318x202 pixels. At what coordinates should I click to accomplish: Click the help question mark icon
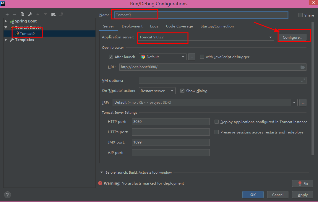tap(8, 195)
